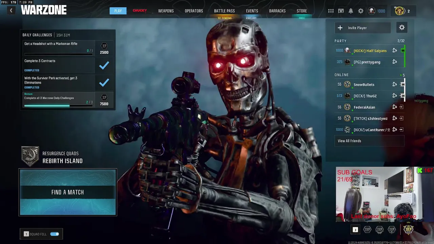Click join icon for FederalAsian
The height and width of the screenshot is (244, 434).
[x=401, y=107]
